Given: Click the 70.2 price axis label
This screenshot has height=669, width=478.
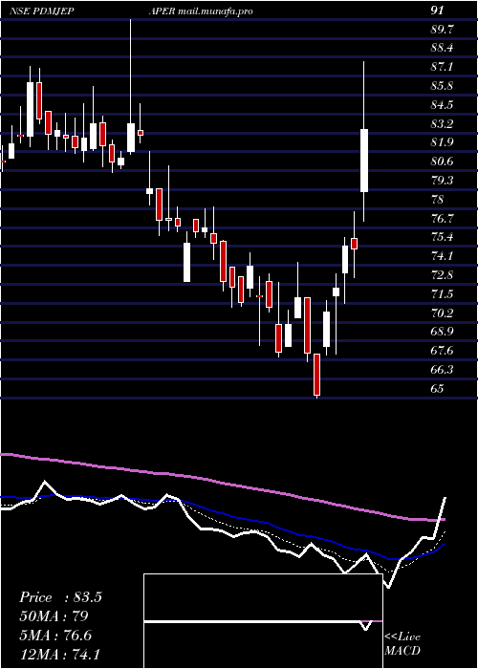Looking at the screenshot, I should (x=442, y=313).
